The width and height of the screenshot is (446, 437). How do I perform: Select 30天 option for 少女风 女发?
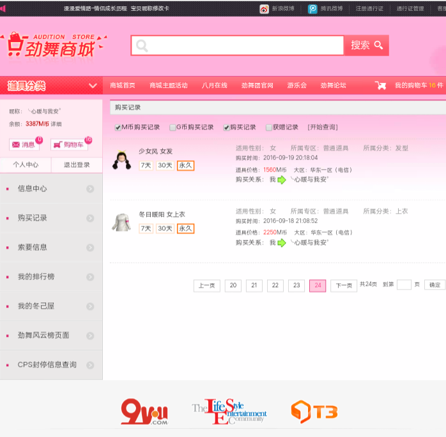pyautogui.click(x=165, y=165)
